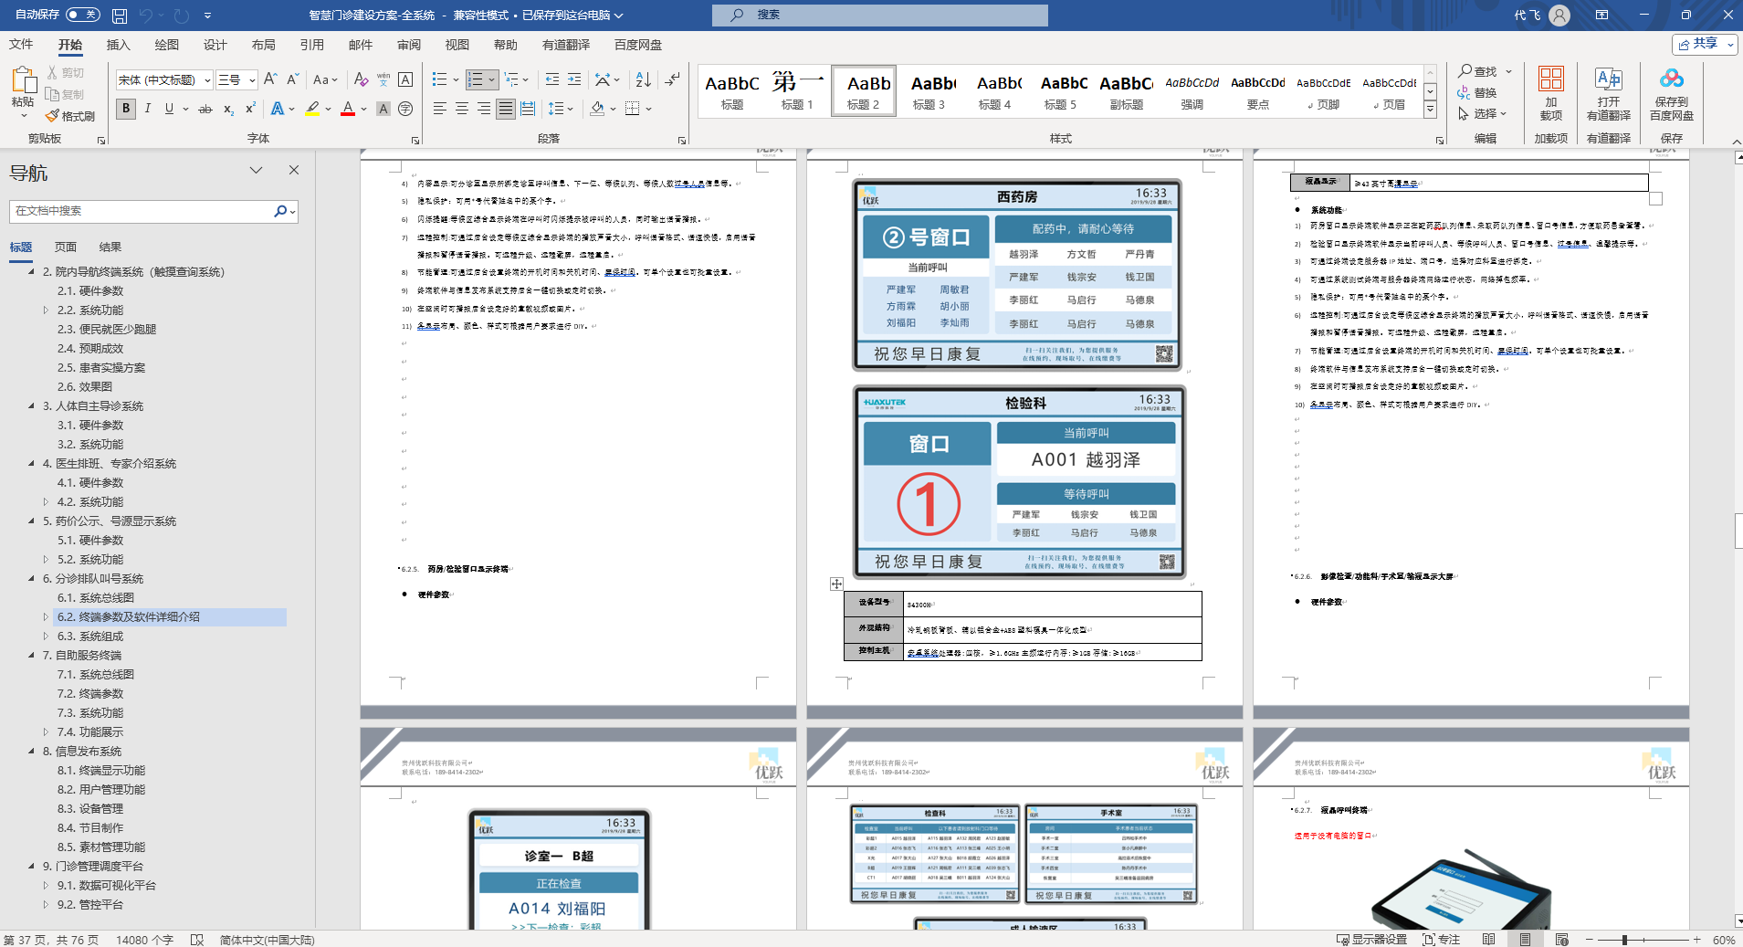Image resolution: width=1743 pixels, height=947 pixels.
Task: Apply the 标题 1 style
Action: [797, 90]
